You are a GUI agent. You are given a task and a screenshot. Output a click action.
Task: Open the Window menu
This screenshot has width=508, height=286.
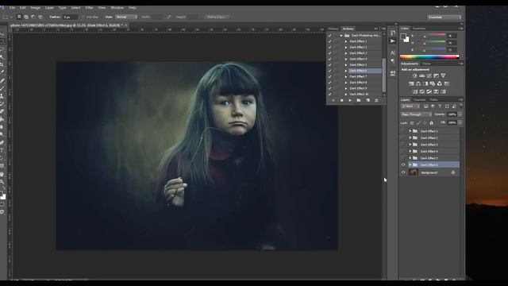[x=117, y=7]
